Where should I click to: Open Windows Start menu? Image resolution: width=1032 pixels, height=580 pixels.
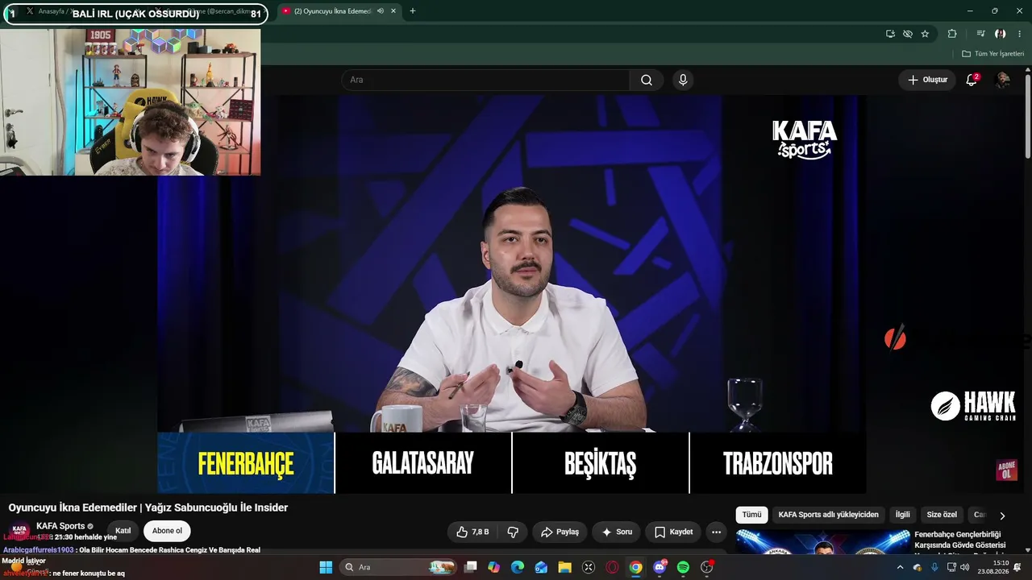(x=326, y=567)
